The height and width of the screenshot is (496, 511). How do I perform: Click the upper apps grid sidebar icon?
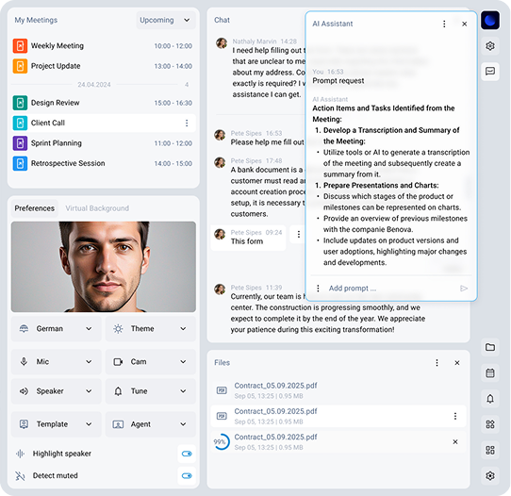(x=490, y=424)
